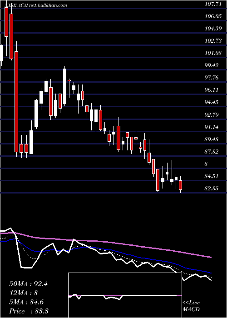Viewport: 227px width, 318px height.
Task: Click the 94.45 price axis label
Action: [x=212, y=102]
